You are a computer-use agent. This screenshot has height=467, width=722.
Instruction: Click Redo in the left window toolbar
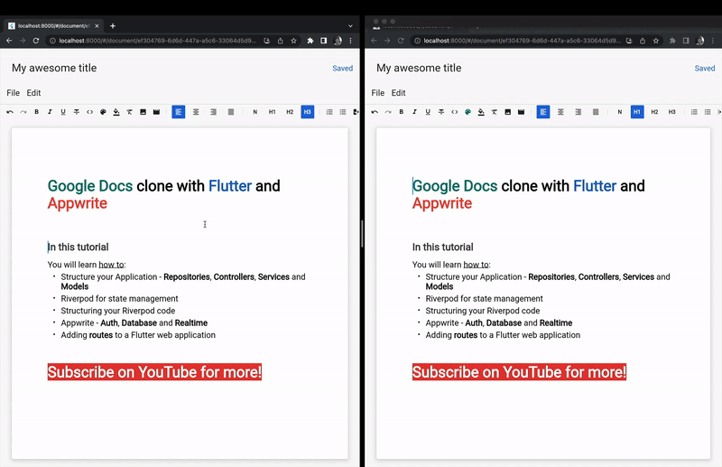23,112
